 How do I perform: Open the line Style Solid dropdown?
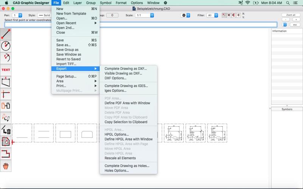click(x=44, y=15)
